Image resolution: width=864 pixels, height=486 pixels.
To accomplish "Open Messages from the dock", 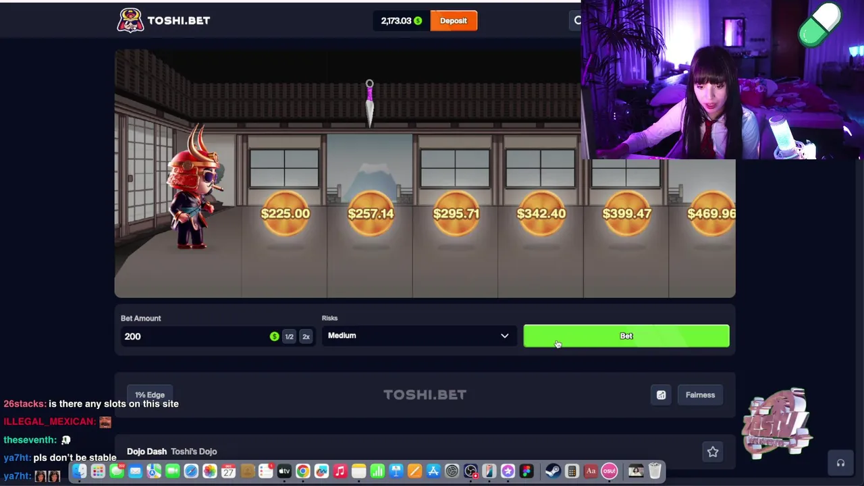I will point(116,471).
